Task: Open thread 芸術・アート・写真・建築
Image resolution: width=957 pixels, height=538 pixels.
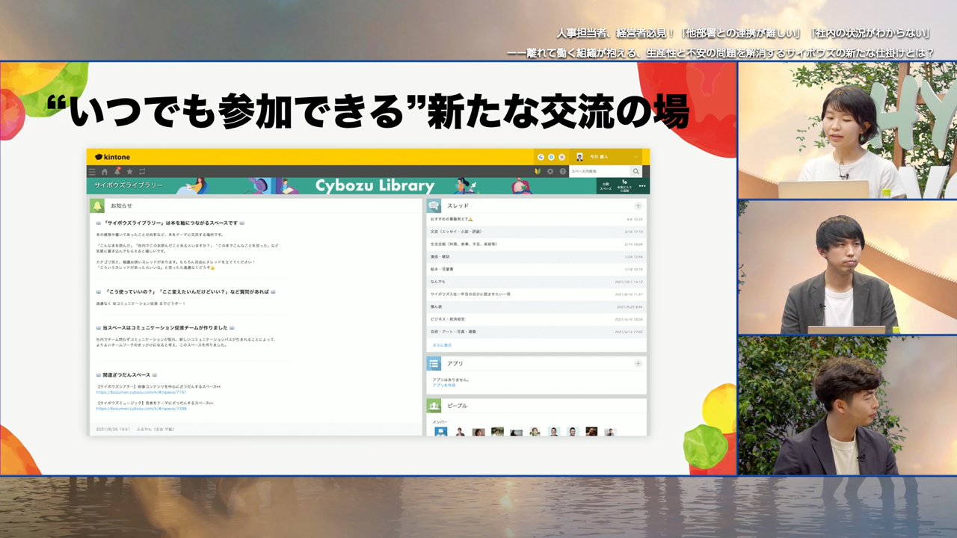Action: pos(537,332)
